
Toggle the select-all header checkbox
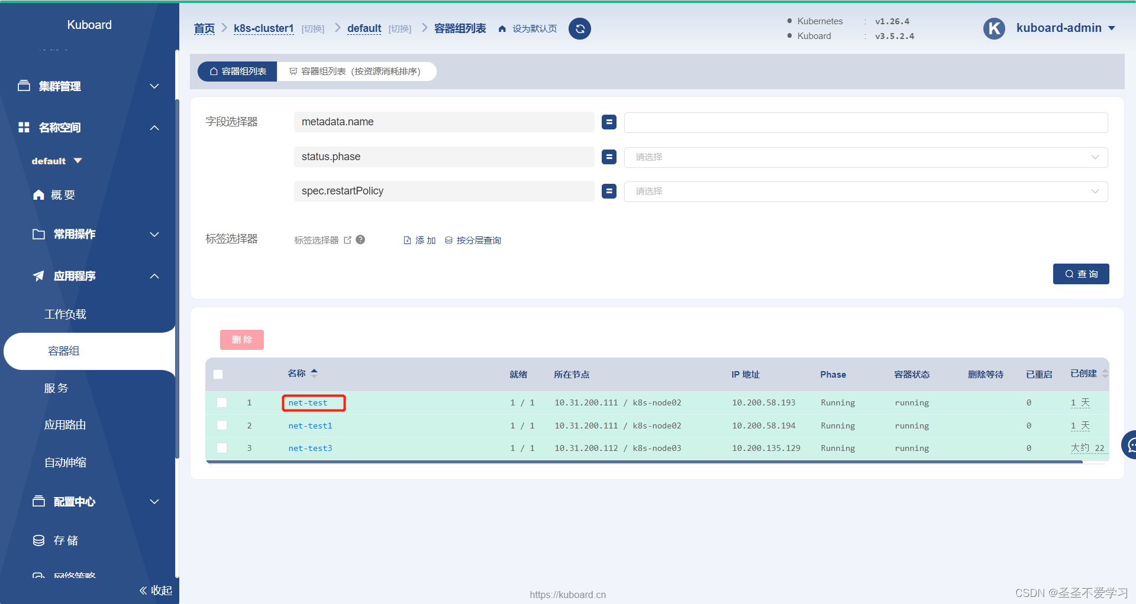(x=218, y=374)
